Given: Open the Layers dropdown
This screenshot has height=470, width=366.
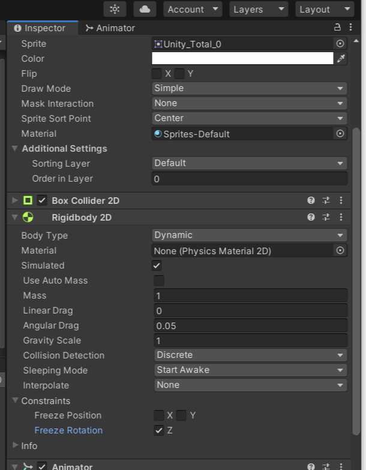Looking at the screenshot, I should (259, 10).
